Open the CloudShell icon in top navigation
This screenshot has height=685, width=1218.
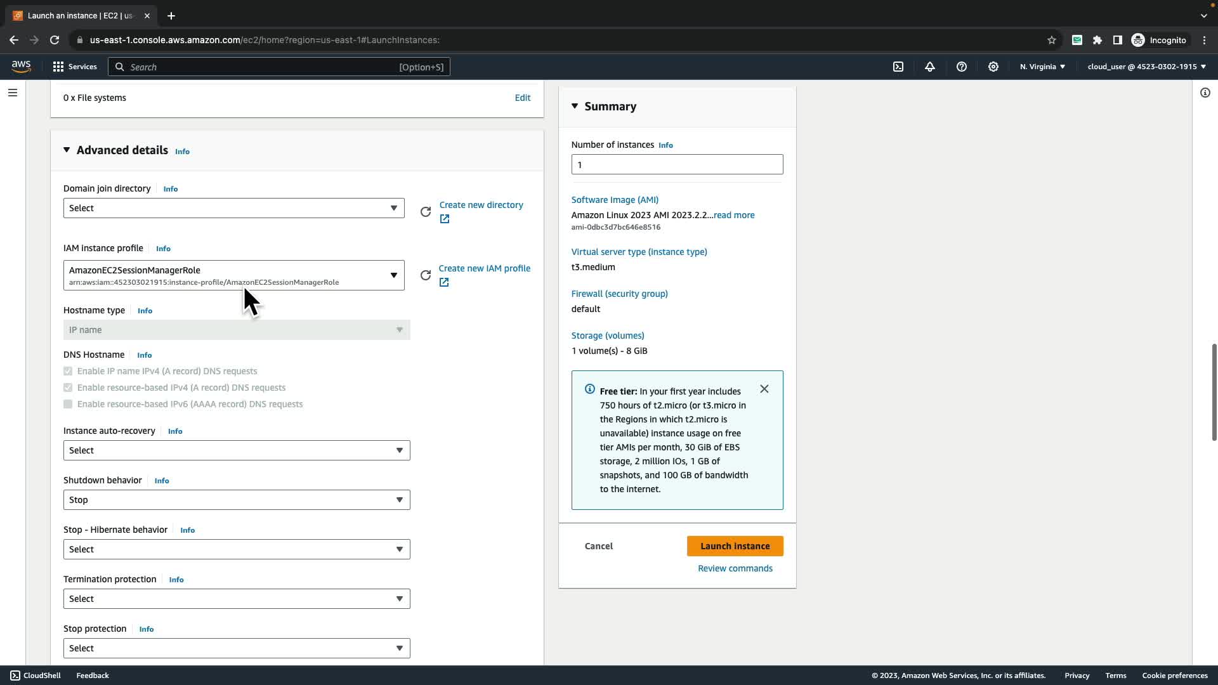898,67
